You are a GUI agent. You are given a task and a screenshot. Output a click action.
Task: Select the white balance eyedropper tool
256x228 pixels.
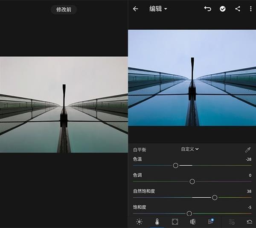(247, 150)
